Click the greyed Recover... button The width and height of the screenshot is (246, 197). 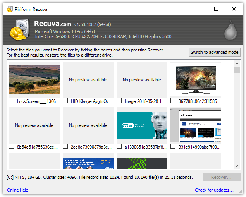pos(222,177)
